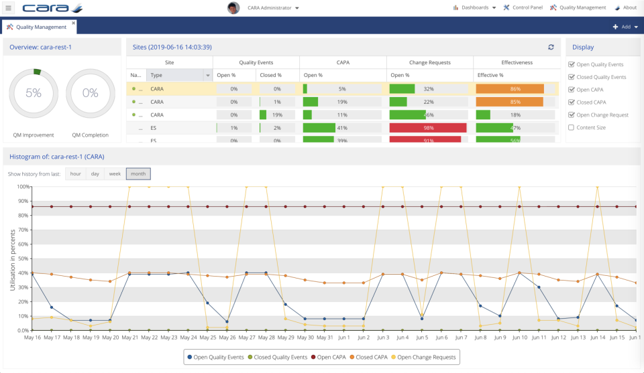This screenshot has height=373, width=644.
Task: Refresh the Sites table
Action: pos(551,47)
